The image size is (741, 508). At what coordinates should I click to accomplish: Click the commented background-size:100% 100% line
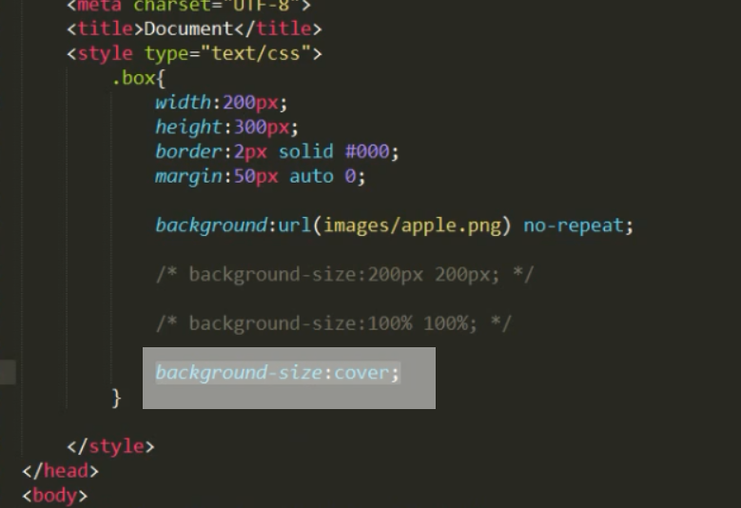(x=333, y=323)
